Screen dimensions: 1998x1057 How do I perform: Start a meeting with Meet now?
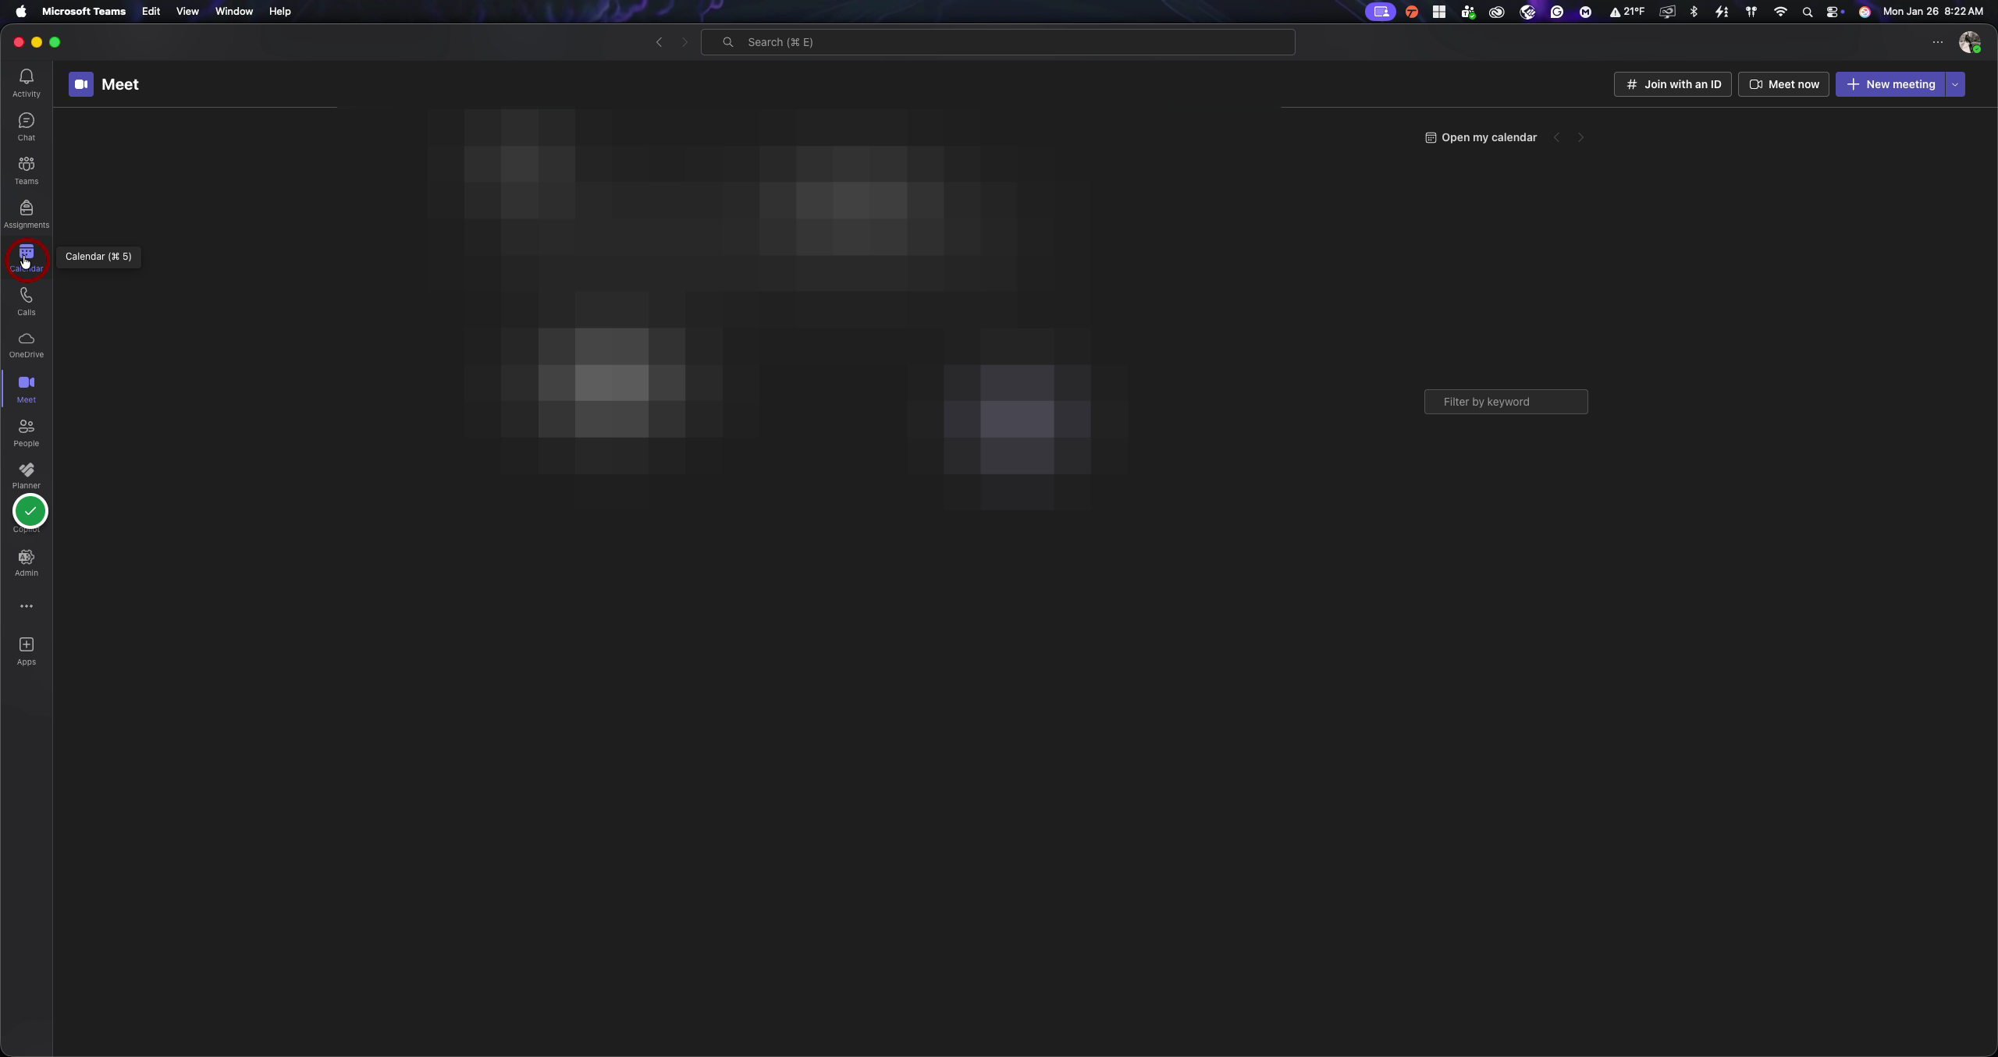click(1783, 84)
